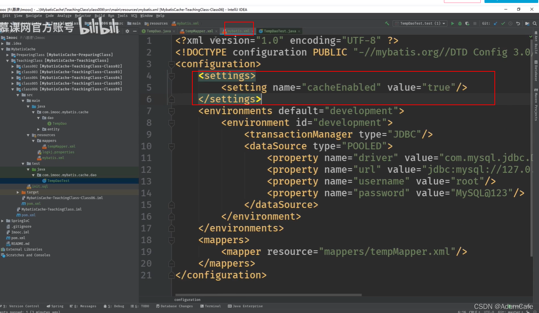Open Project panel settings gear icon
The height and width of the screenshot is (313, 539).
click(127, 31)
